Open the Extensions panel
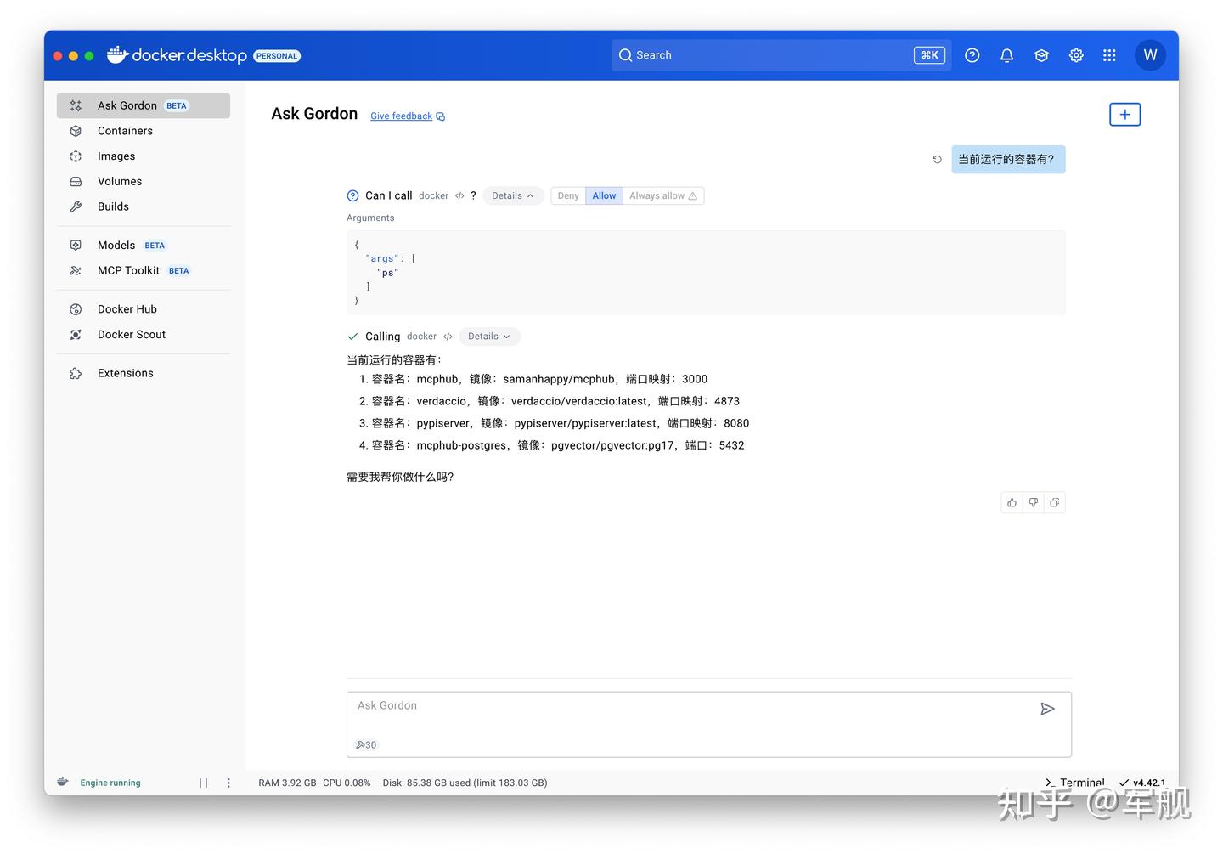Screen dimensions: 1223x854 click(x=125, y=373)
